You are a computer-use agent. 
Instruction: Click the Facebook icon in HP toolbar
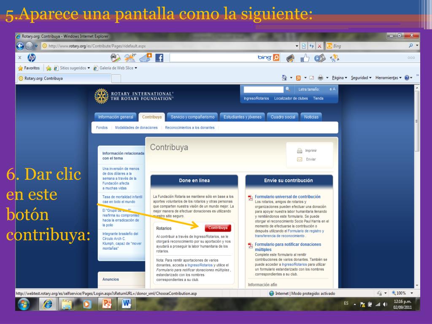(159, 58)
